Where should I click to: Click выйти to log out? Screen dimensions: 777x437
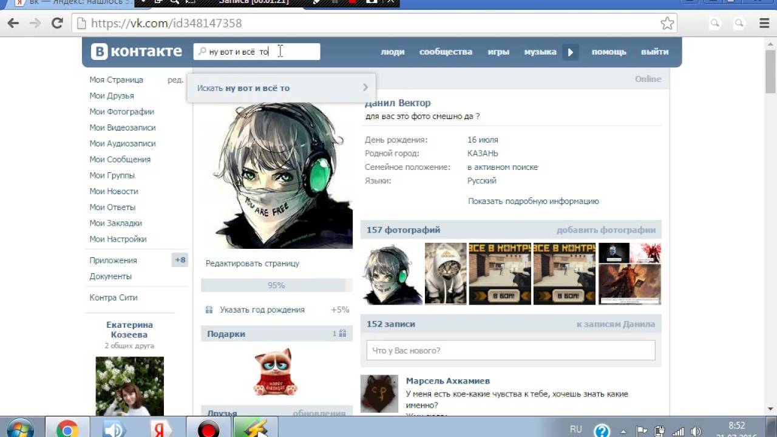(655, 52)
